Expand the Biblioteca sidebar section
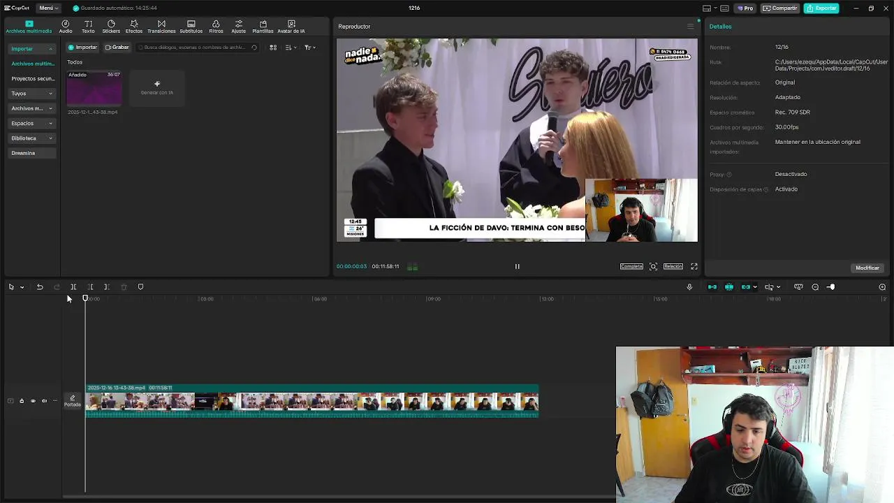The width and height of the screenshot is (894, 503). click(32, 138)
